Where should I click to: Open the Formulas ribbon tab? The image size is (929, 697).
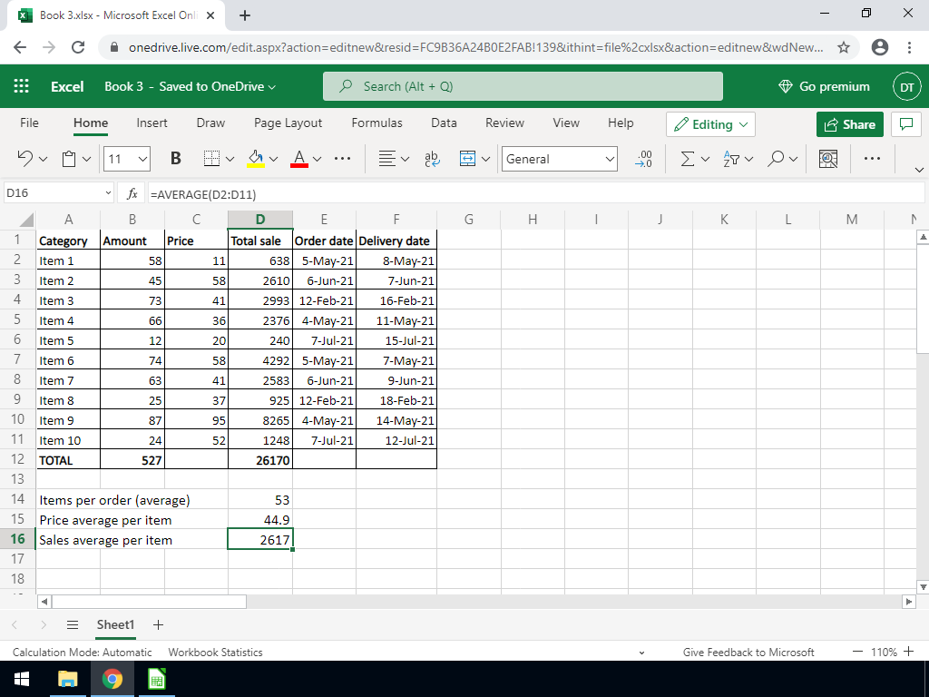tap(376, 123)
